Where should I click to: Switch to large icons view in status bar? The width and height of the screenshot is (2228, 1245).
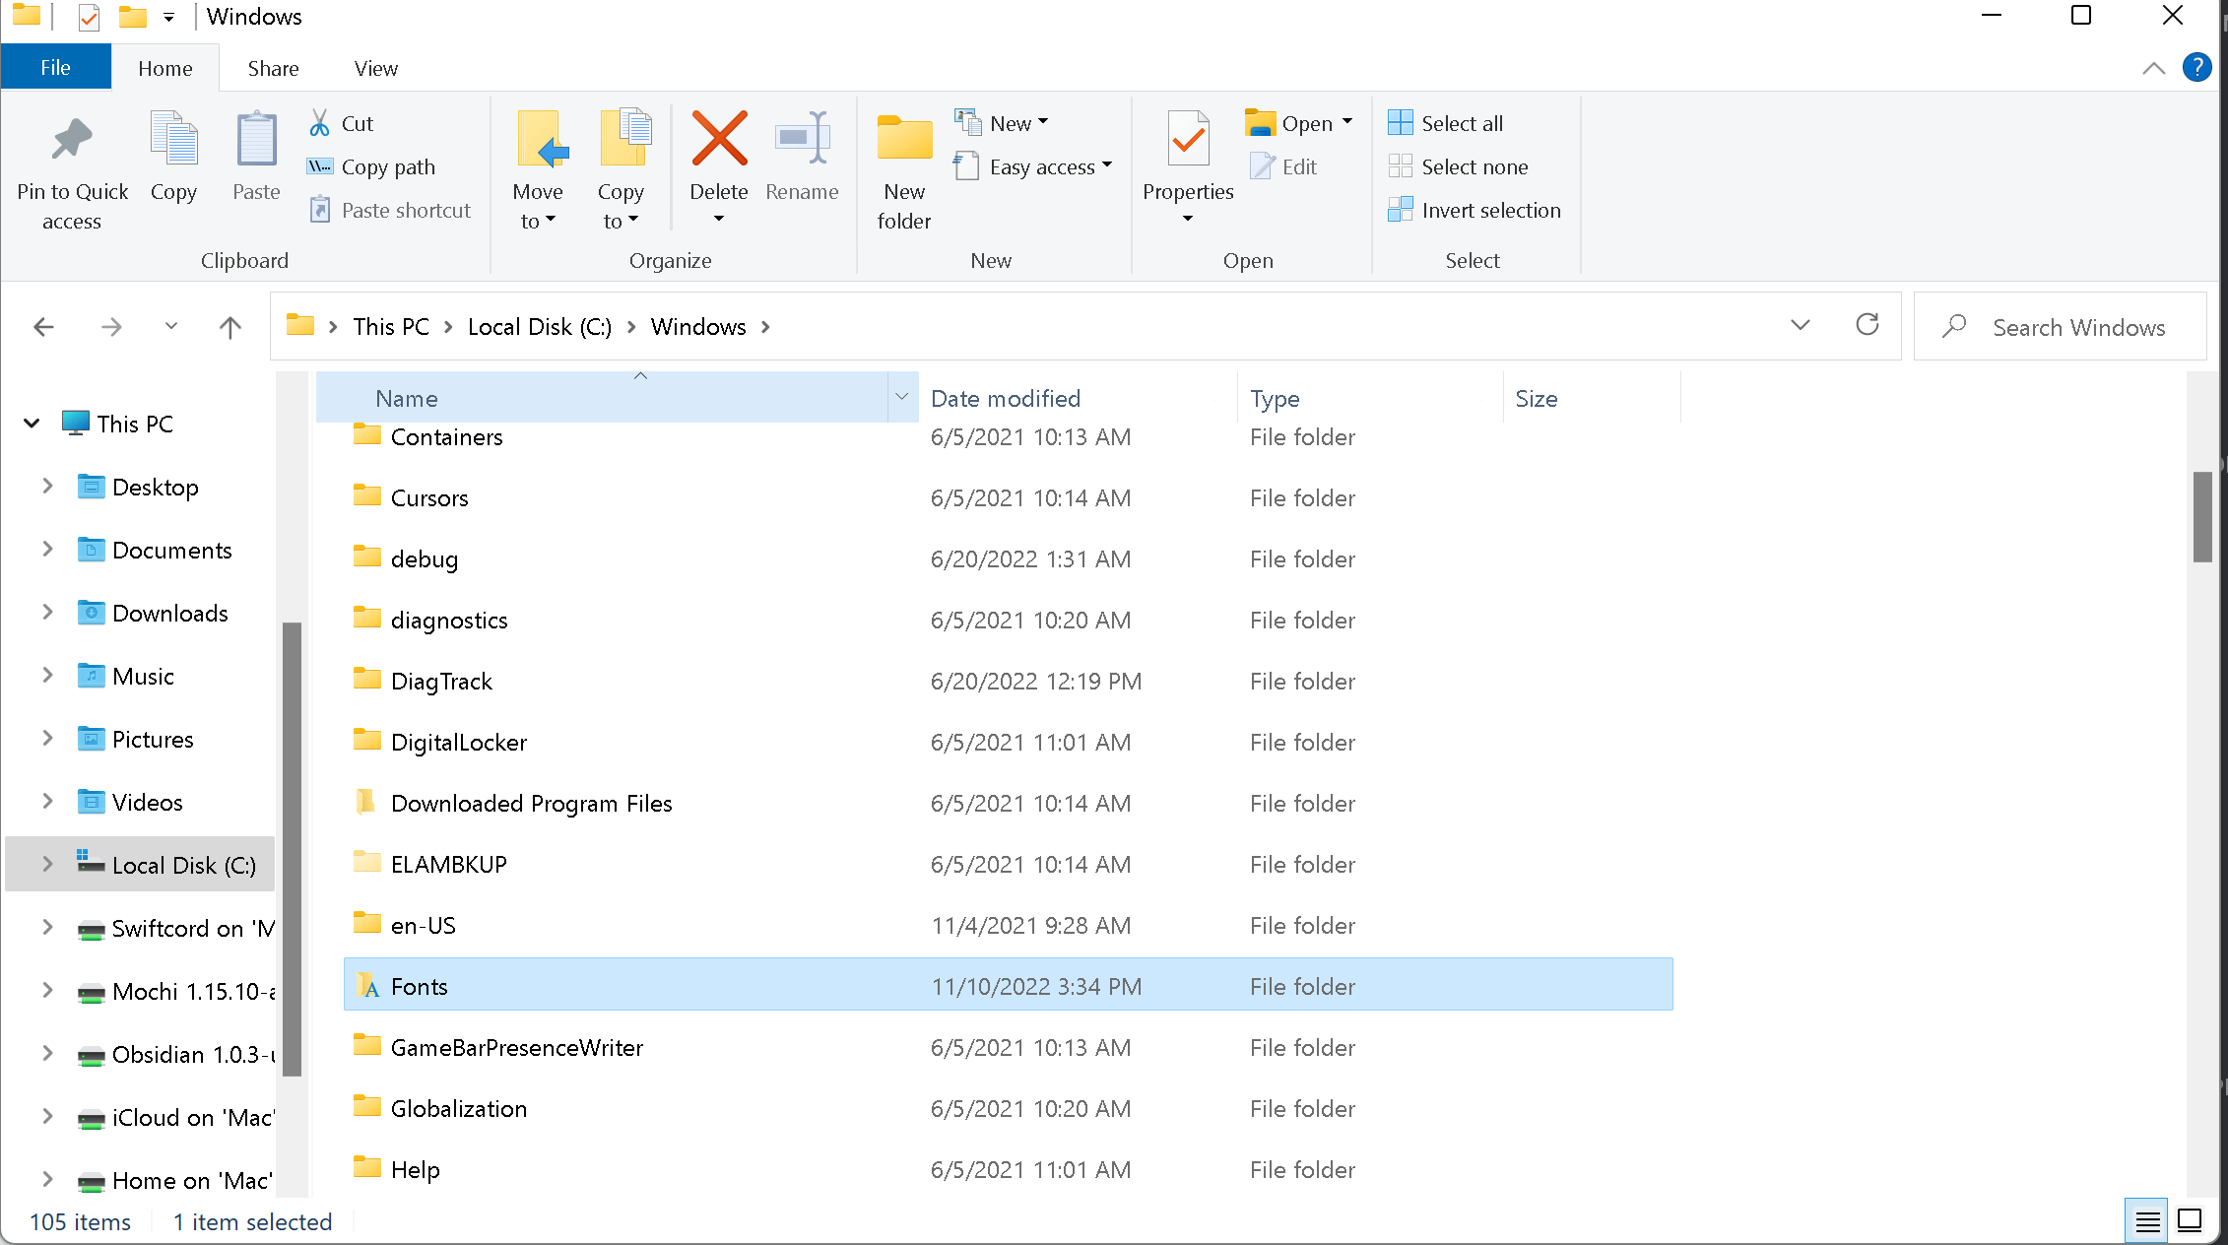pos(2189,1221)
